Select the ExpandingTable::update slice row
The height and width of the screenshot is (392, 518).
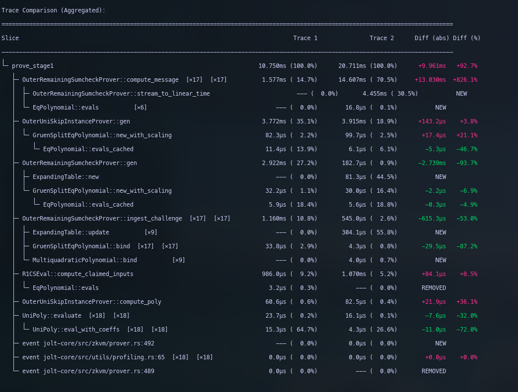[71, 232]
